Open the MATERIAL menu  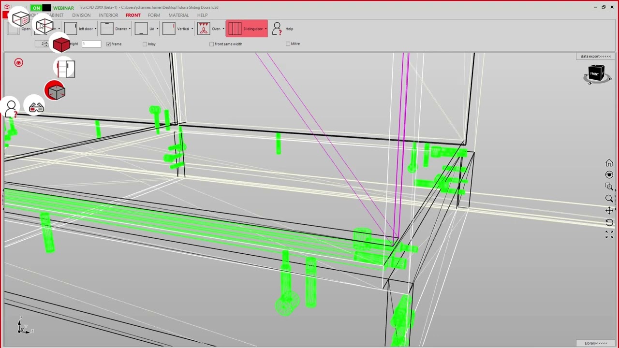[x=178, y=15]
